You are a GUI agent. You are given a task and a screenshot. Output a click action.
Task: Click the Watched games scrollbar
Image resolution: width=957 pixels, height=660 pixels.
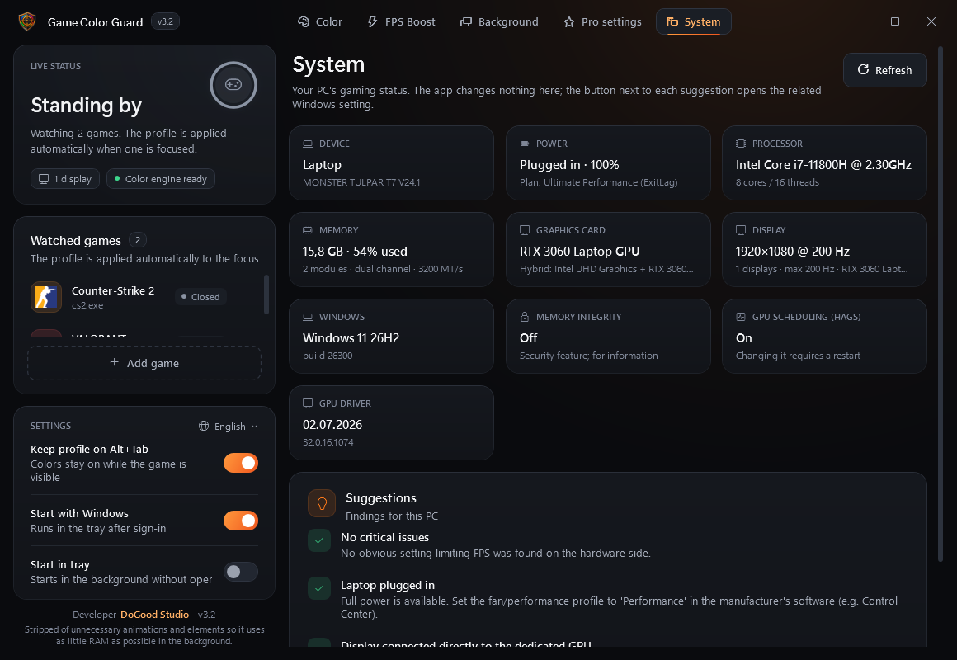[266, 295]
